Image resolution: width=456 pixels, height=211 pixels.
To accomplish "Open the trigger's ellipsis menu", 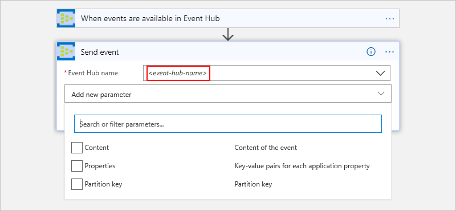I will [389, 19].
